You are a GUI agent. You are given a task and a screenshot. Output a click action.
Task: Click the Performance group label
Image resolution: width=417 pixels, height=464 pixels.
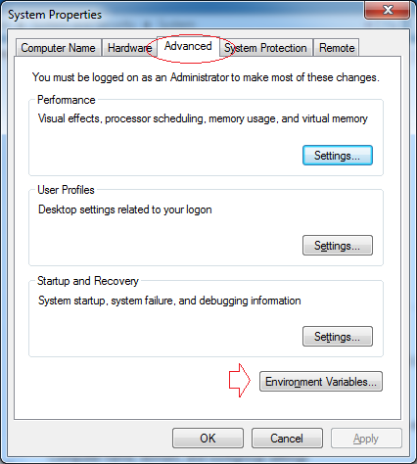[x=67, y=100]
